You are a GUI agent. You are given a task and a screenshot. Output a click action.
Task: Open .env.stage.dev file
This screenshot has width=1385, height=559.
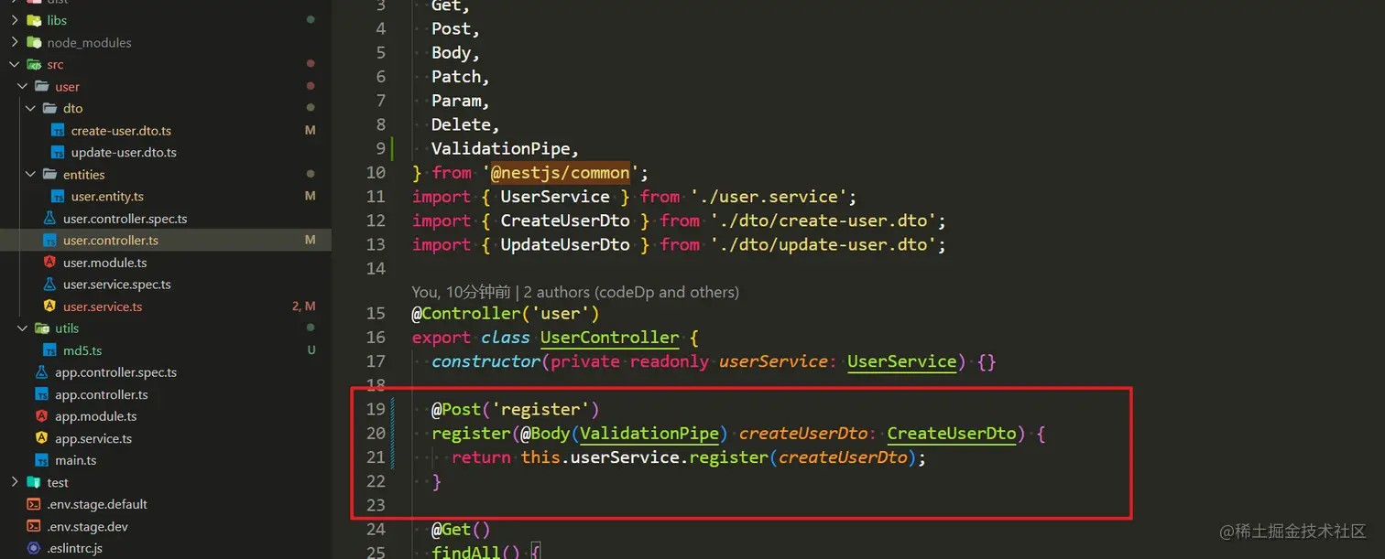click(x=88, y=526)
